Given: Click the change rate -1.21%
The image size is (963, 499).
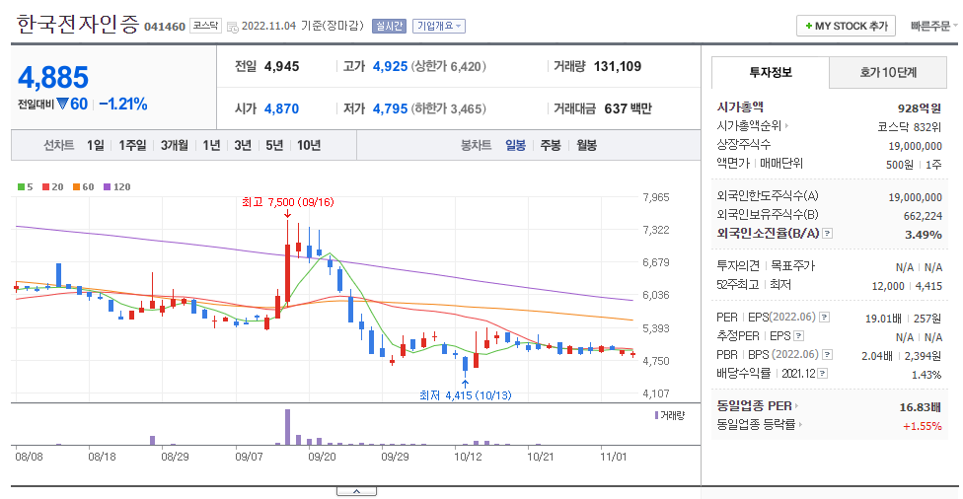Looking at the screenshot, I should pos(122,105).
